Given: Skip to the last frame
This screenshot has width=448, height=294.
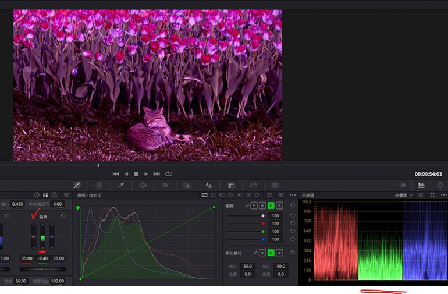Looking at the screenshot, I should [156, 174].
